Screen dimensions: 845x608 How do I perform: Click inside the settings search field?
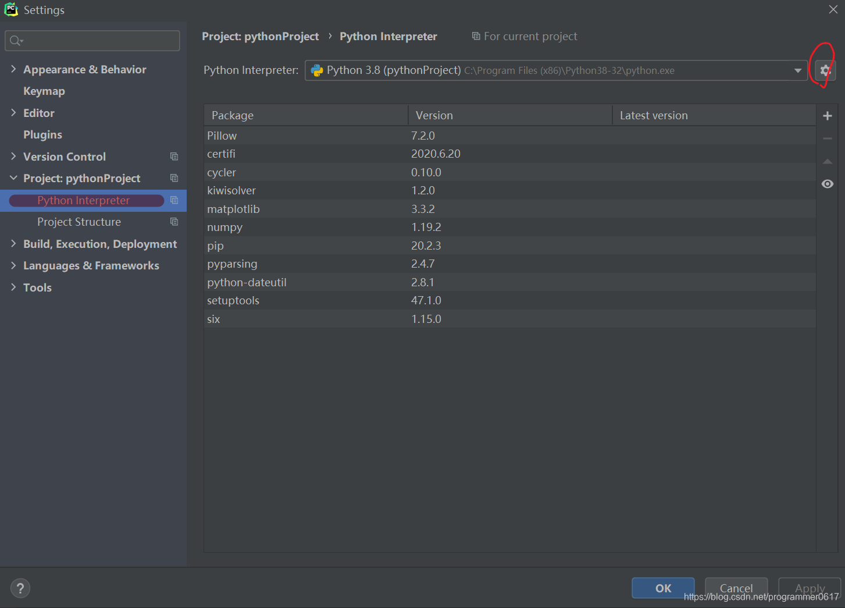[x=92, y=40]
